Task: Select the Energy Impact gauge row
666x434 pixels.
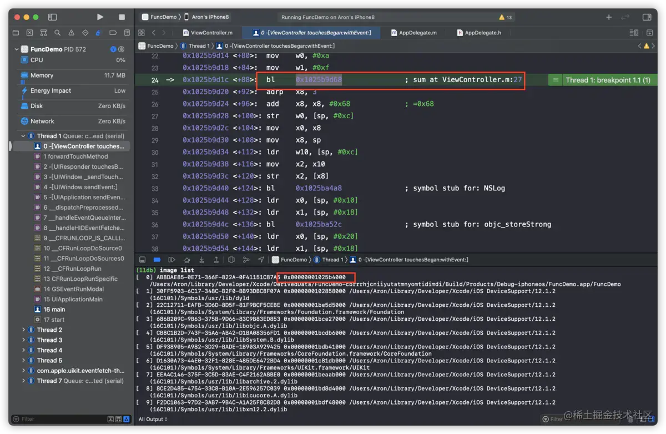Action: coord(72,90)
